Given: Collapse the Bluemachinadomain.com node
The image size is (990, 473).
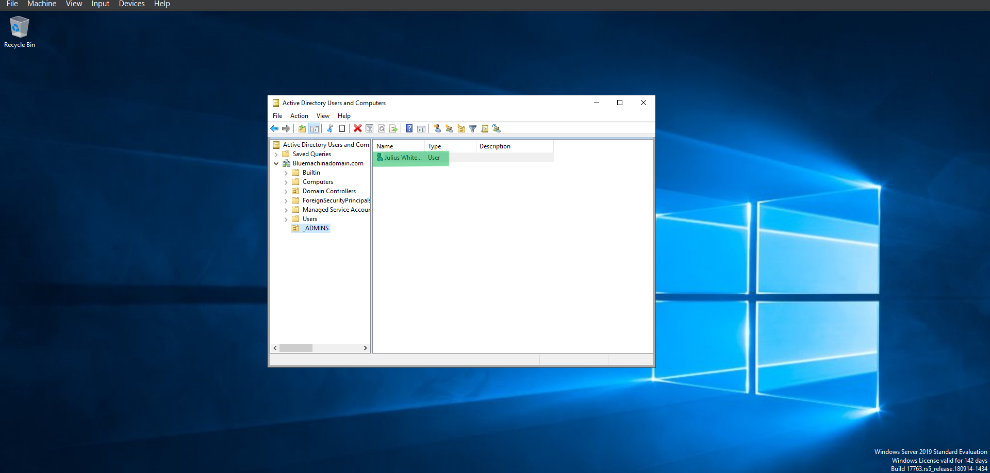Looking at the screenshot, I should [276, 163].
